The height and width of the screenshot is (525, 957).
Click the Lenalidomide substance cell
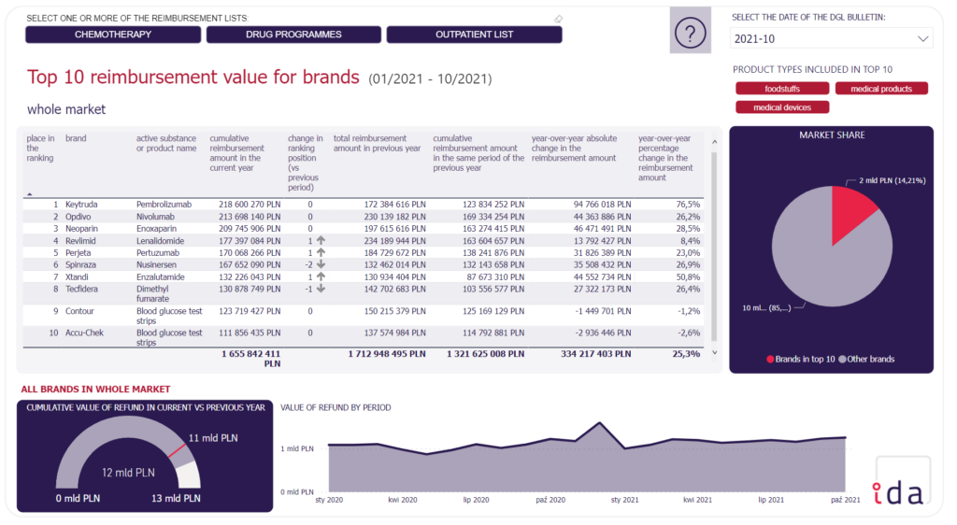click(x=160, y=241)
